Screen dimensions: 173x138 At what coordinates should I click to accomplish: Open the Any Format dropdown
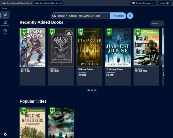coord(59,16)
